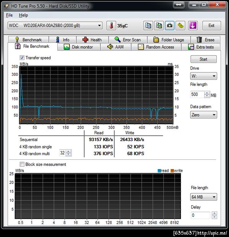Screen dimensions: 229x237
Task: Click the camera save screenshot icon
Action: (170, 26)
